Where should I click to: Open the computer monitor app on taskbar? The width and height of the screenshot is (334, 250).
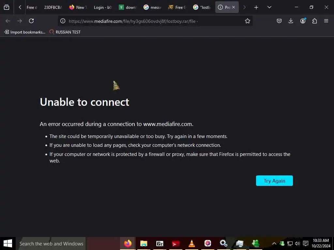240,243
